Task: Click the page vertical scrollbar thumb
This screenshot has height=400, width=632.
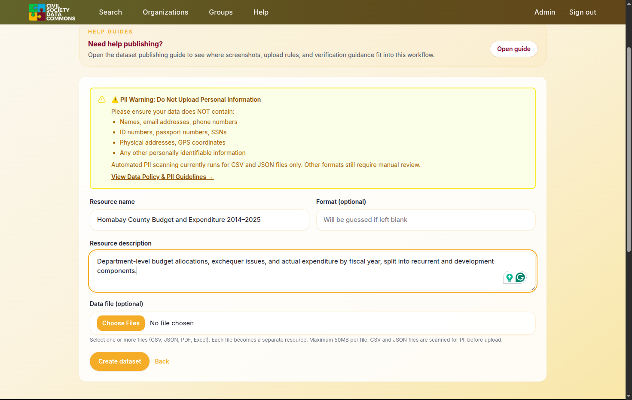Action: [x=629, y=149]
